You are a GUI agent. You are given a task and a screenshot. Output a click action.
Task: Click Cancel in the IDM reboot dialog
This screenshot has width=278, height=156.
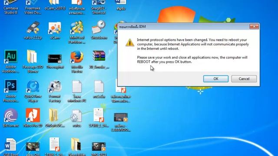[244, 79]
